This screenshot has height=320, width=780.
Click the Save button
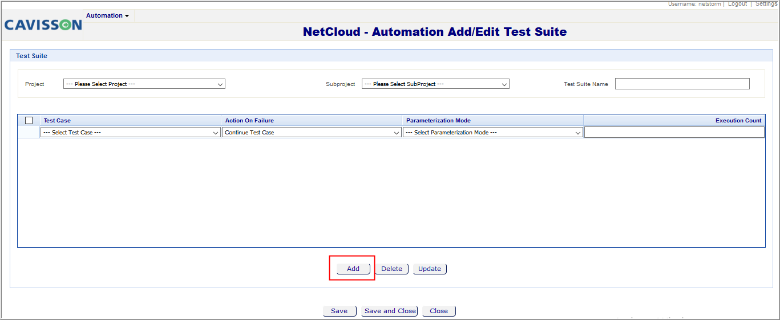click(340, 311)
